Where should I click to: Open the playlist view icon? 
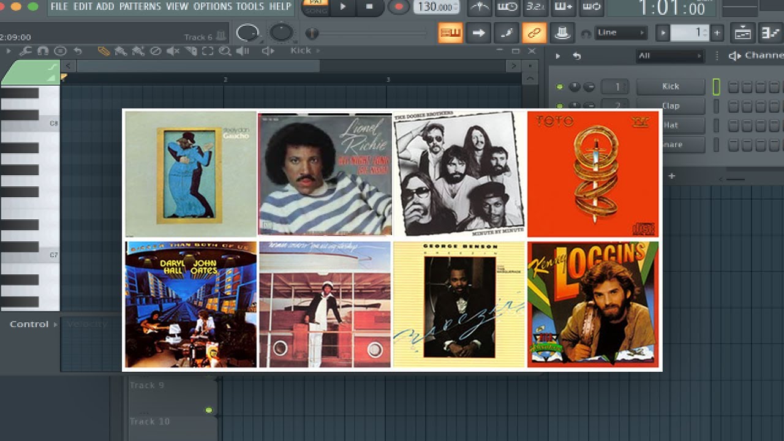(x=743, y=32)
